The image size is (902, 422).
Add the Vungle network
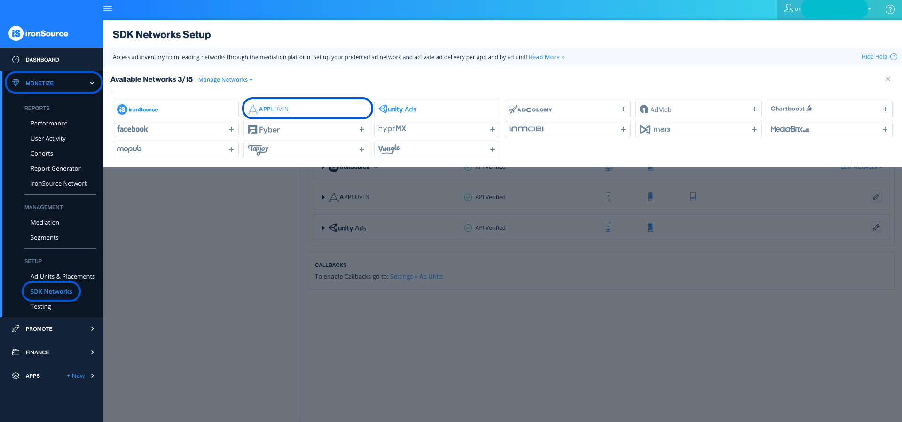click(x=492, y=149)
